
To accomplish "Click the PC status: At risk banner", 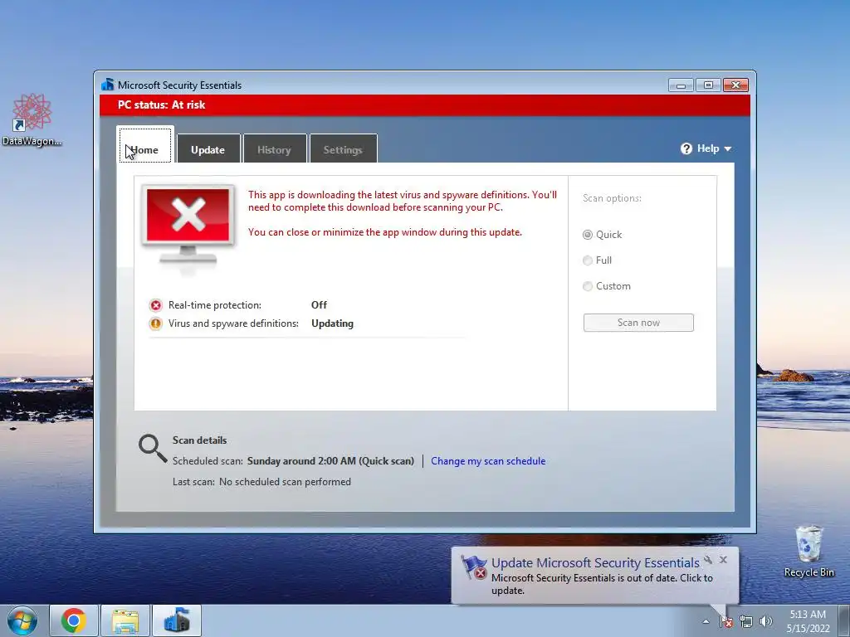I will click(x=425, y=105).
